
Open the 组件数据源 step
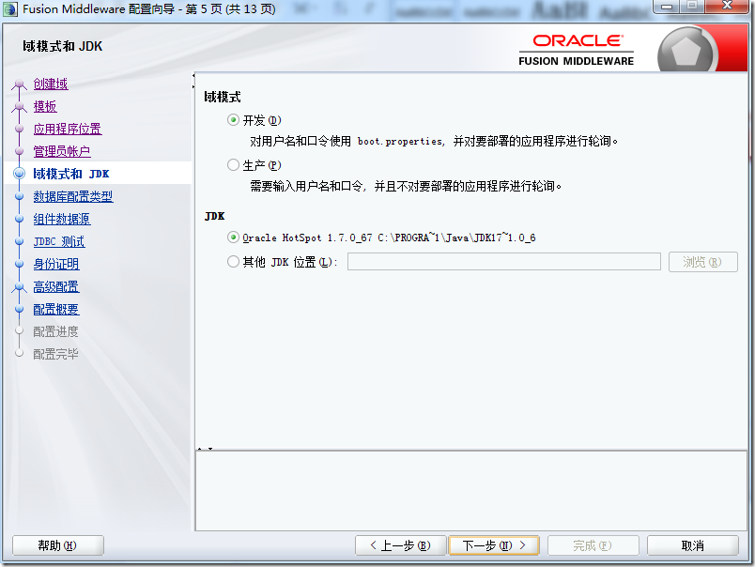(62, 219)
